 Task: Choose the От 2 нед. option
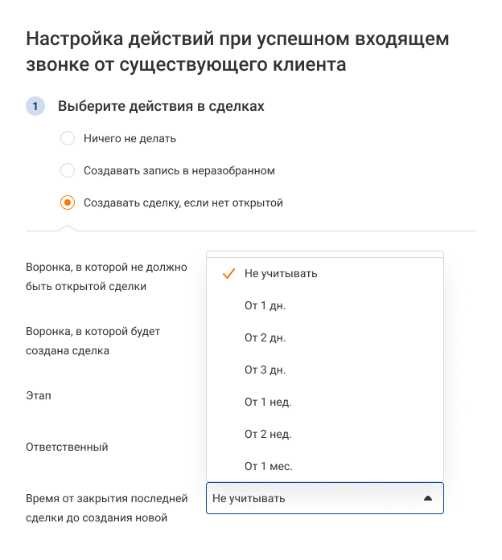pos(268,434)
